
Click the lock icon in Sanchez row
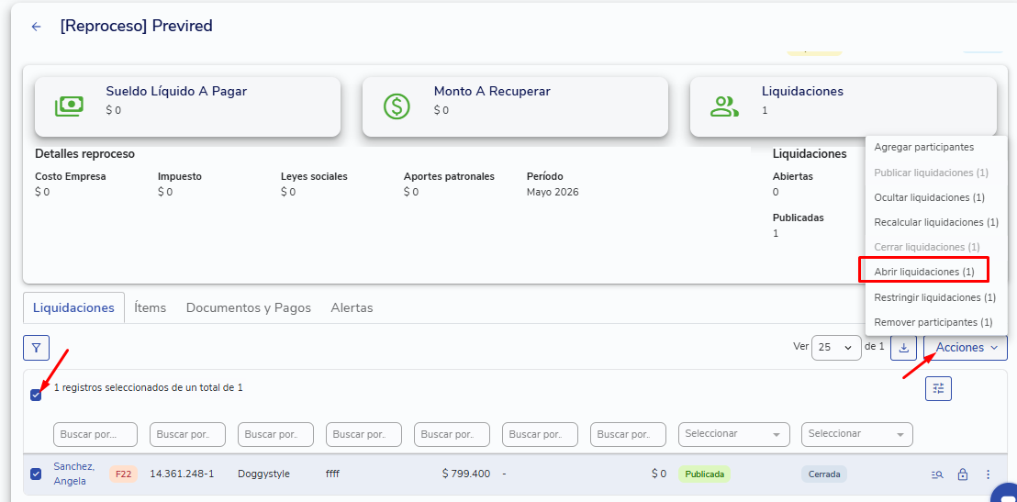(x=963, y=474)
